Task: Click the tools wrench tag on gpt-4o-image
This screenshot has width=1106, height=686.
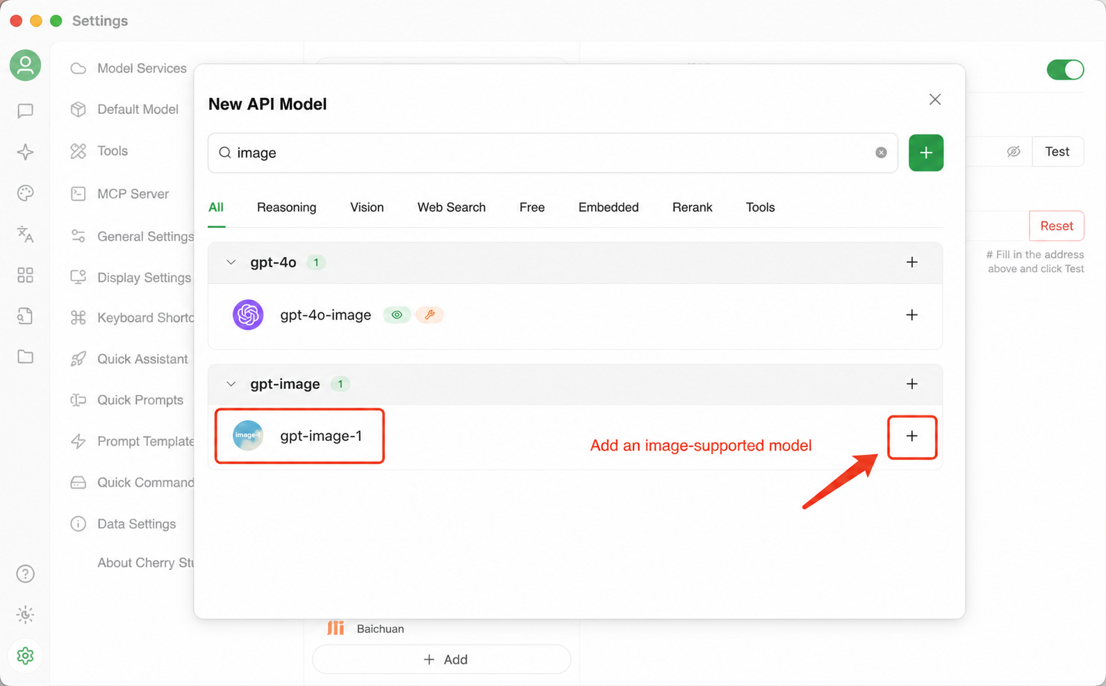Action: (x=430, y=315)
